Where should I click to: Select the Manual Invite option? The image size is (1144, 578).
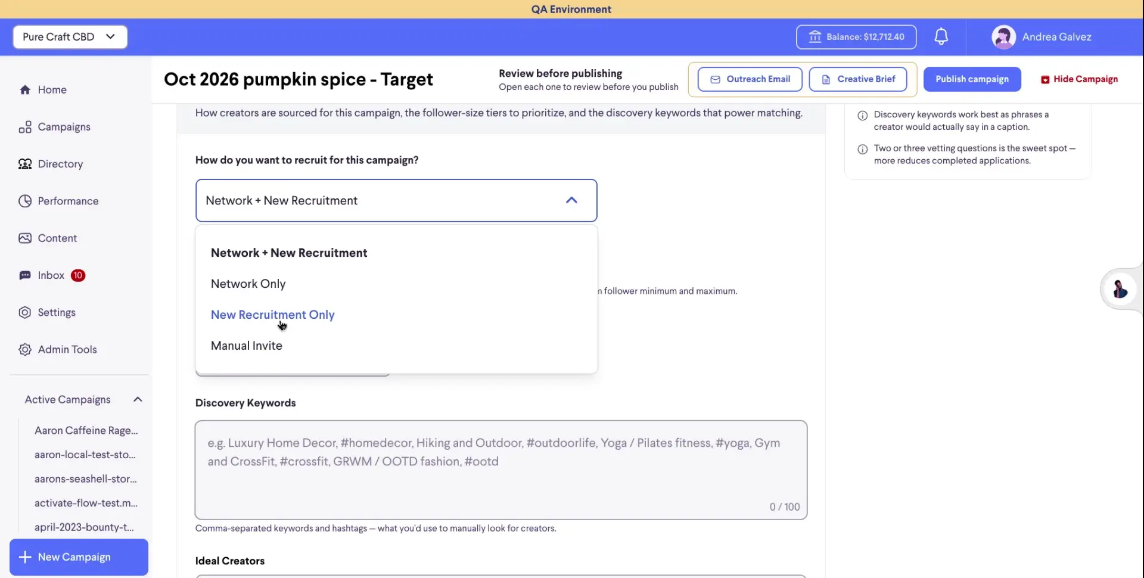click(x=247, y=346)
